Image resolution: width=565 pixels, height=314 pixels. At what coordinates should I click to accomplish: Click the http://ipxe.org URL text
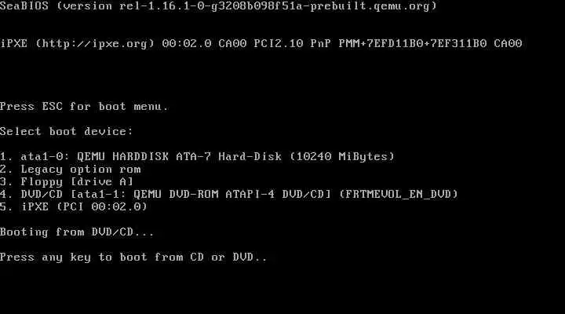point(95,44)
